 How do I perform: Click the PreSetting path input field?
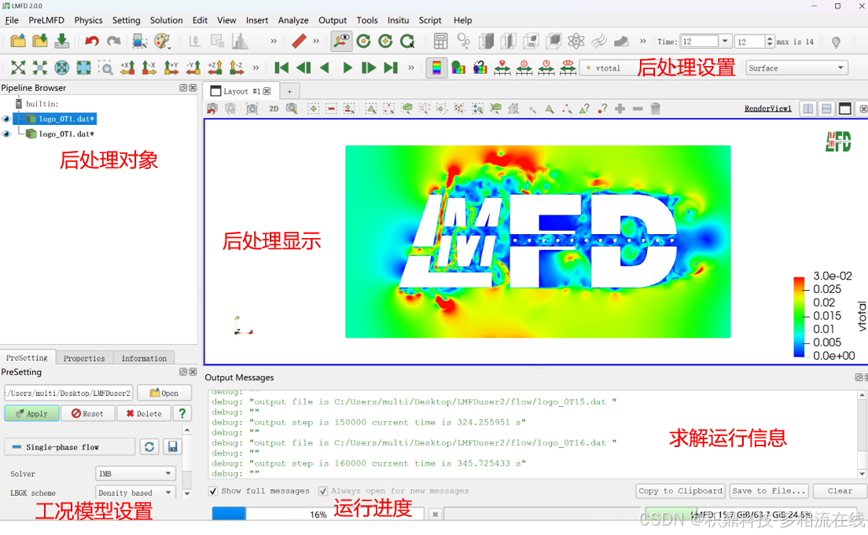[68, 393]
